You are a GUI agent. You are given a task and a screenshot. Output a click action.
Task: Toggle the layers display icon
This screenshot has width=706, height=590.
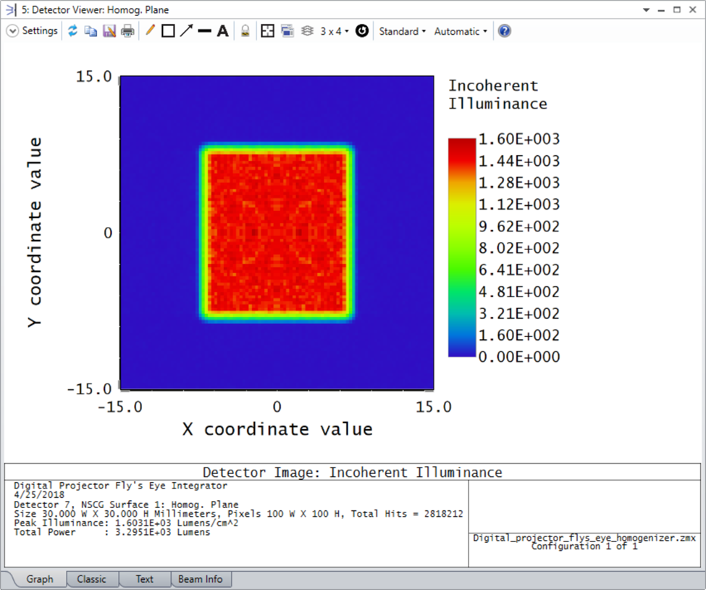(307, 30)
